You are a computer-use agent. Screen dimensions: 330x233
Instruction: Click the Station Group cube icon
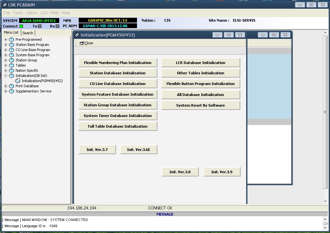[12, 60]
